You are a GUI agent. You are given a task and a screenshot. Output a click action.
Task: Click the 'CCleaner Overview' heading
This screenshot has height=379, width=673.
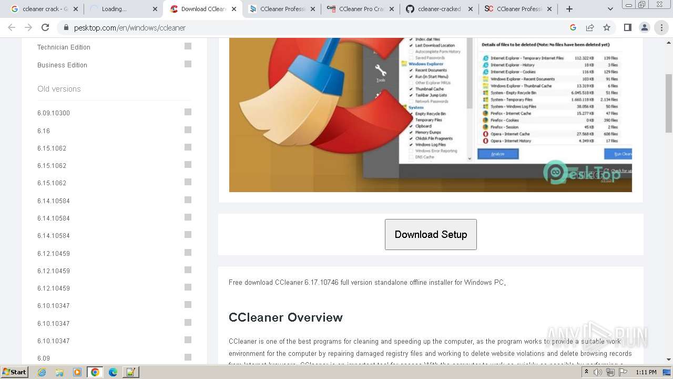(285, 317)
